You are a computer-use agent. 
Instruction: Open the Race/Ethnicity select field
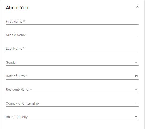[x=72, y=117]
